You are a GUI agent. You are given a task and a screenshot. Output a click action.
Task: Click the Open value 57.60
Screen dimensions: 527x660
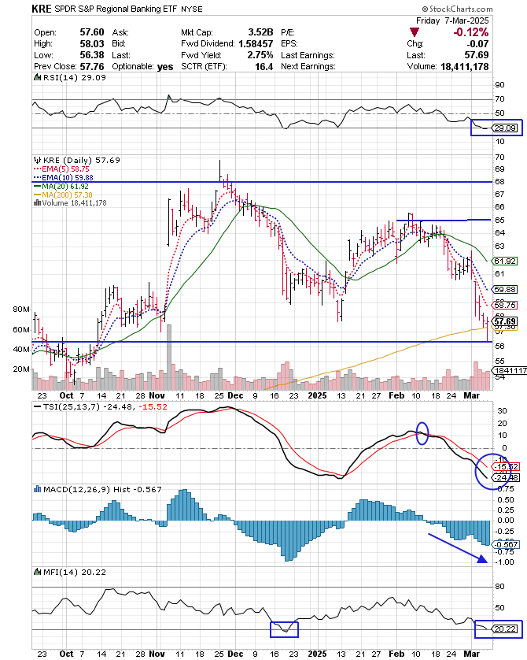tap(92, 32)
